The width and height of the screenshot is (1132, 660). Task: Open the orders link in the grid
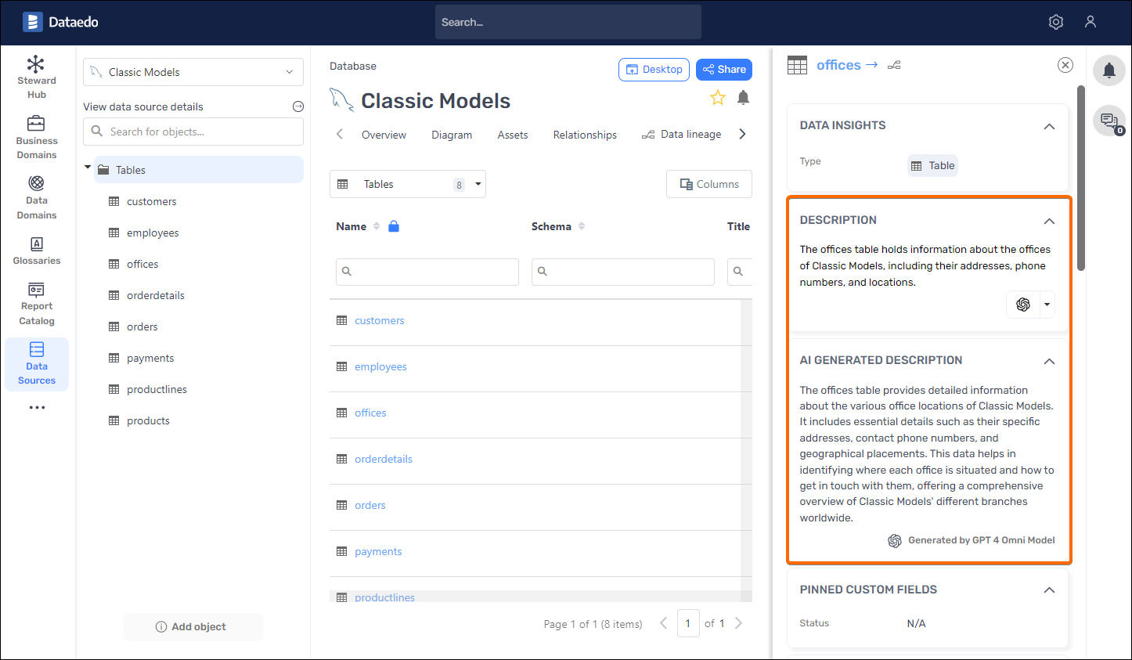[x=370, y=505]
